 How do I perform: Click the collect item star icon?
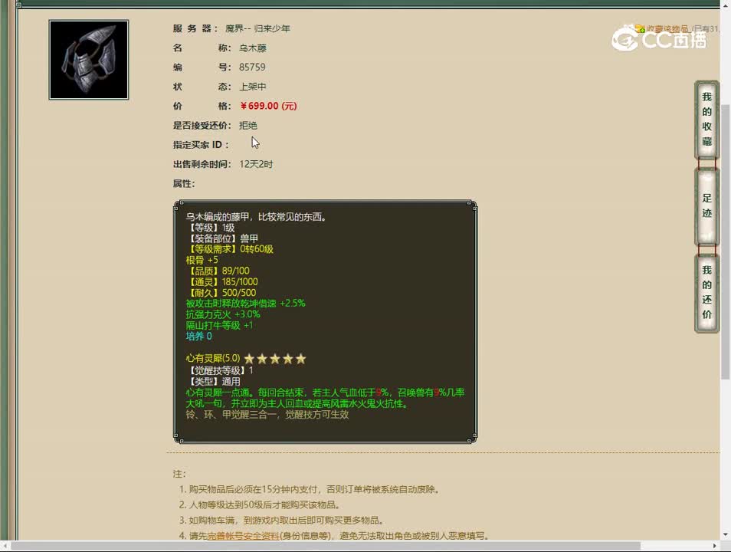641,28
